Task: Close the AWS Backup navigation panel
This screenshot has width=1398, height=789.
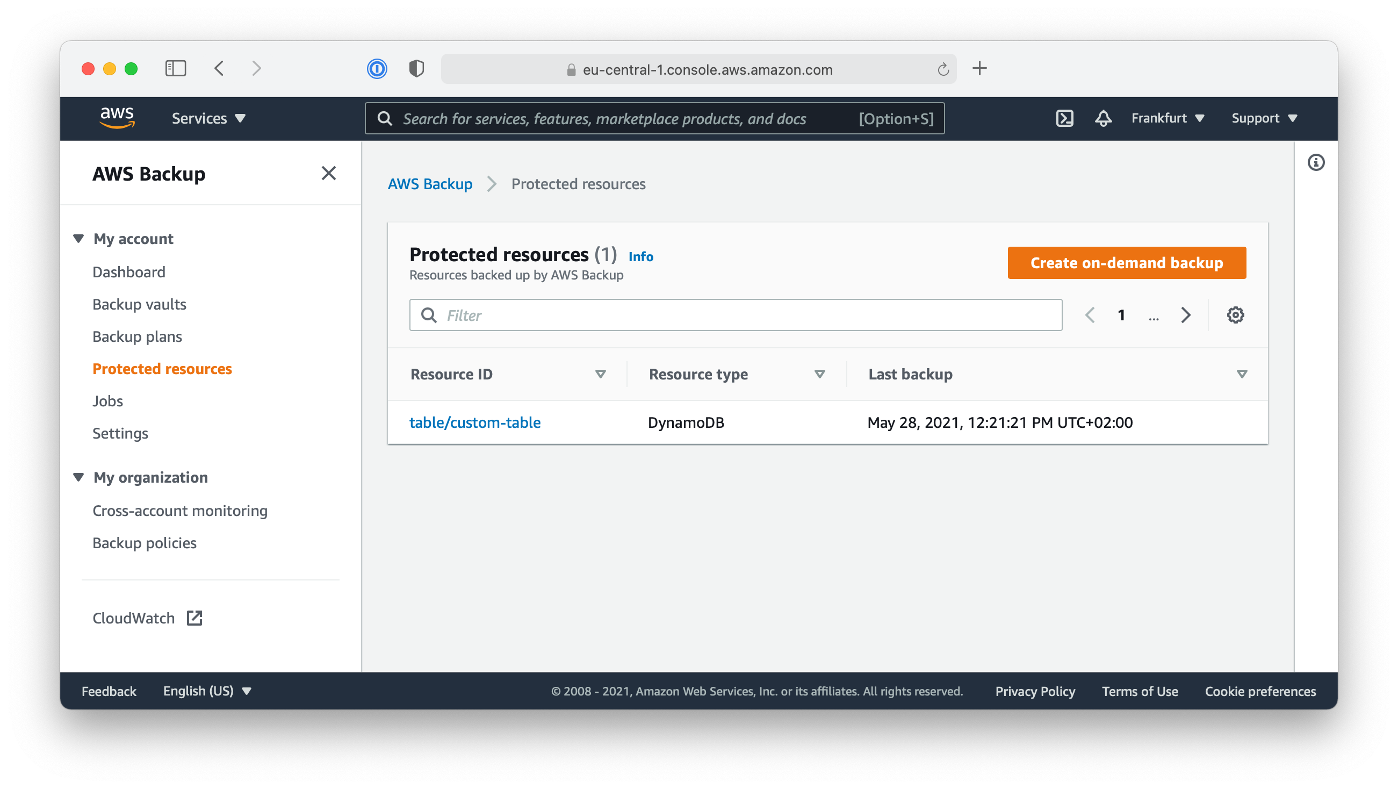Action: (328, 173)
